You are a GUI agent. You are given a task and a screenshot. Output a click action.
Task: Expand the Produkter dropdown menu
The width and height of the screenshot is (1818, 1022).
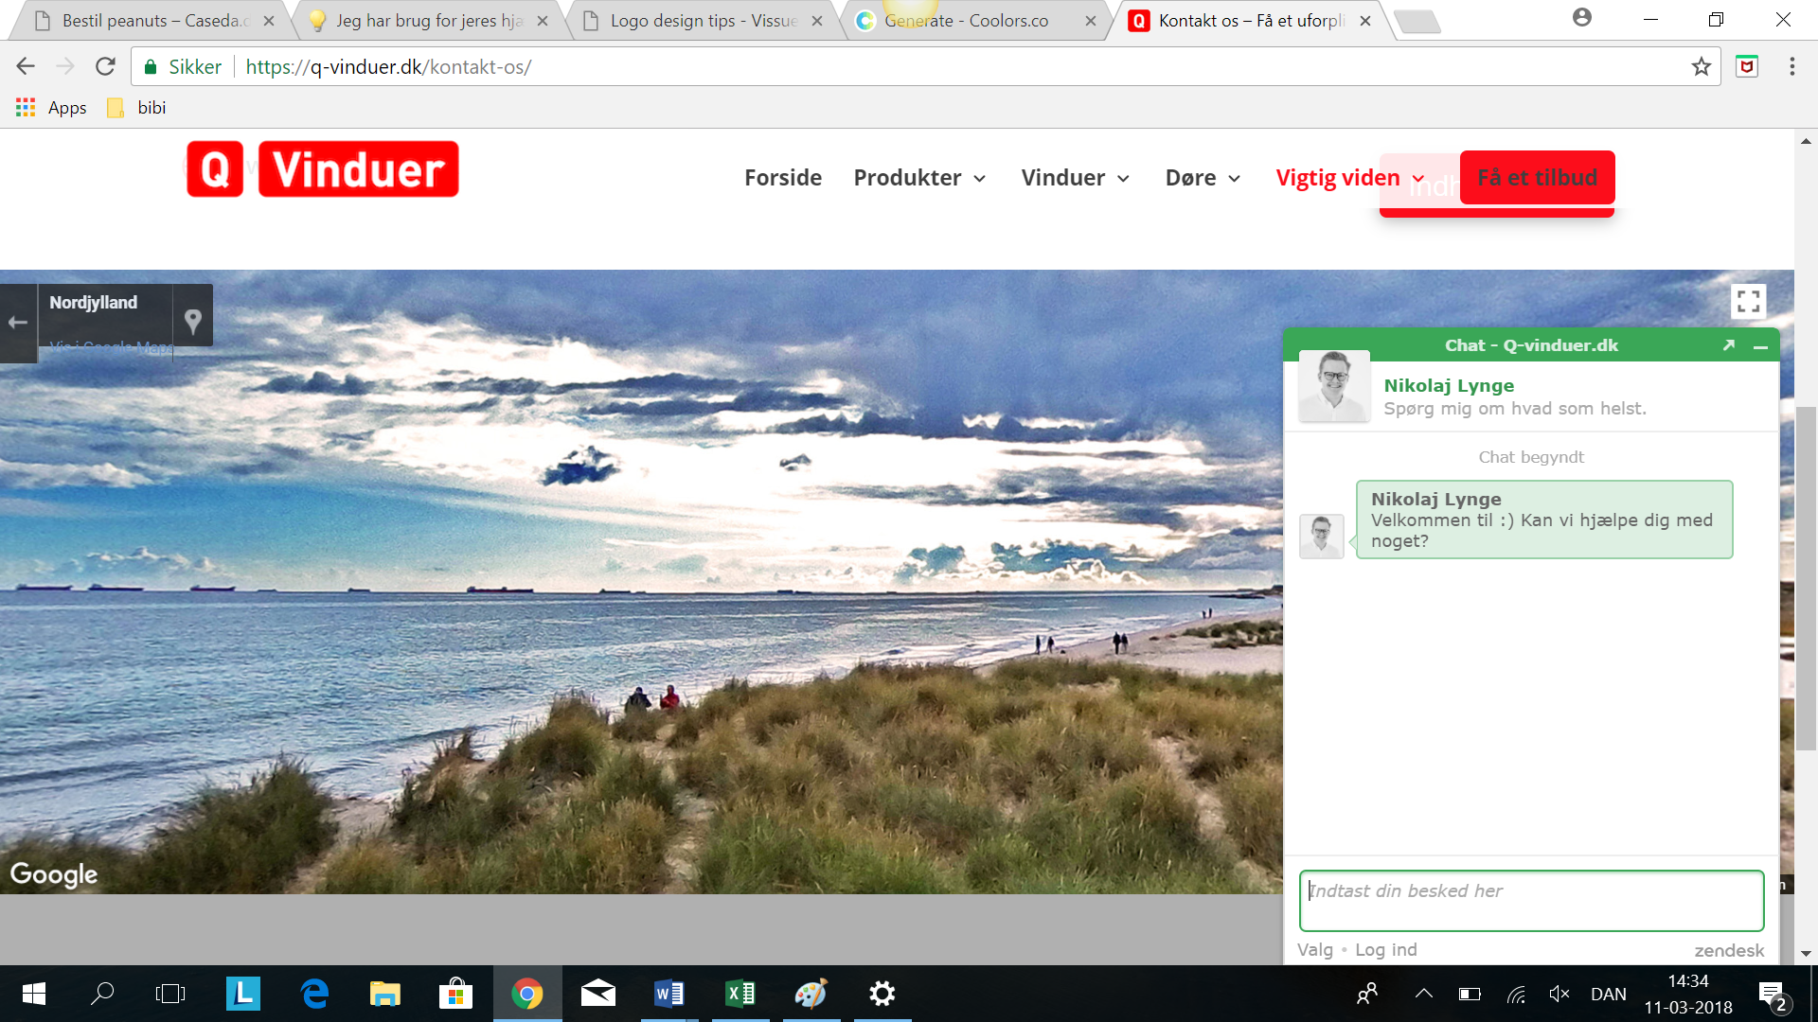[x=919, y=178]
